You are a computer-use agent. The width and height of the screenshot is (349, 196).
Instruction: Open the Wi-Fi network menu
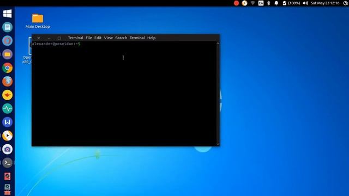click(x=252, y=3)
